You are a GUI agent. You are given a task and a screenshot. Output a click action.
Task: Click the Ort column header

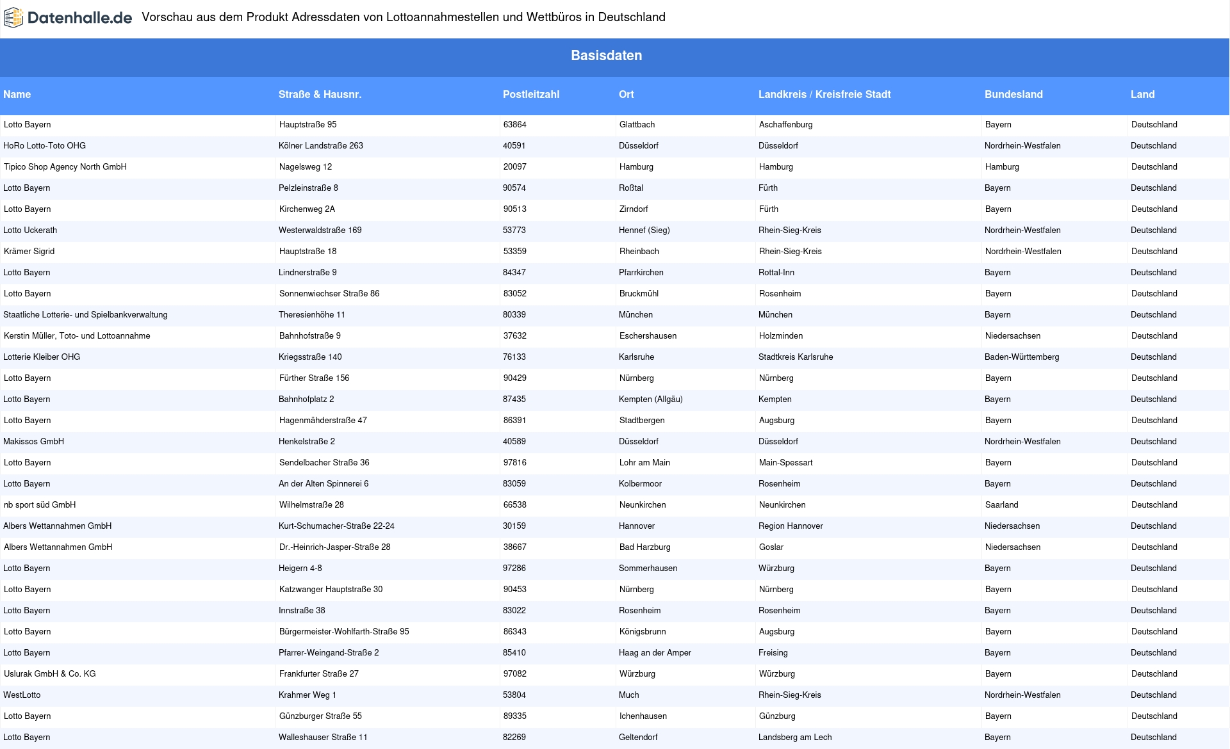[x=627, y=94]
